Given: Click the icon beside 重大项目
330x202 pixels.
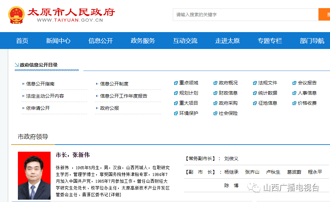Looking at the screenshot, I should tap(176, 103).
